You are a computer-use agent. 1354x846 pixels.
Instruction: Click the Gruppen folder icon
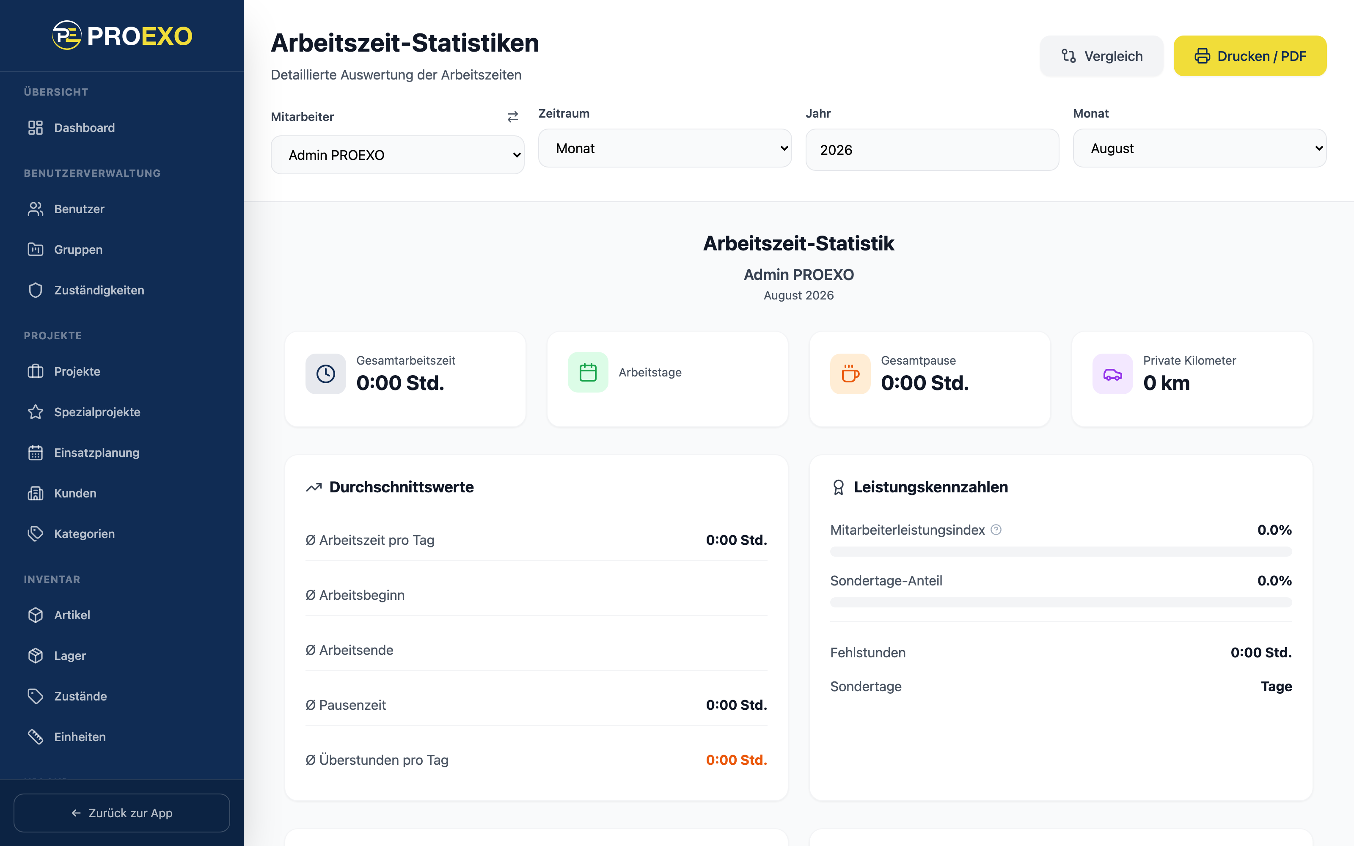[35, 250]
